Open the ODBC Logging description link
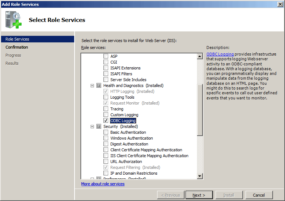This screenshot has width=285, height=201. pos(220,54)
